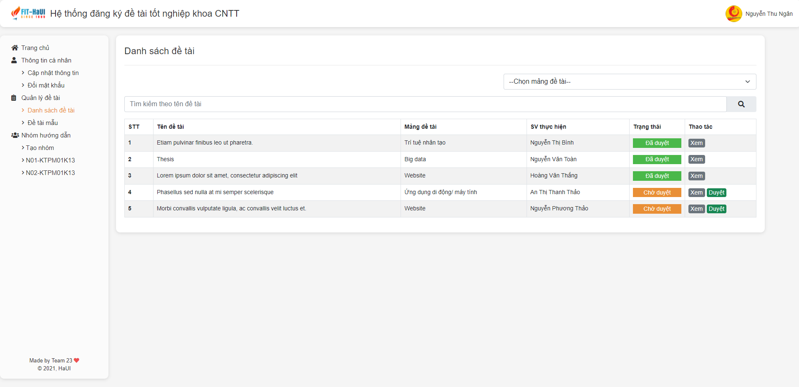Click Chờ duyệt badge for An Thị Thanh Thảo
Image resolution: width=799 pixels, height=387 pixels.
[x=657, y=192]
